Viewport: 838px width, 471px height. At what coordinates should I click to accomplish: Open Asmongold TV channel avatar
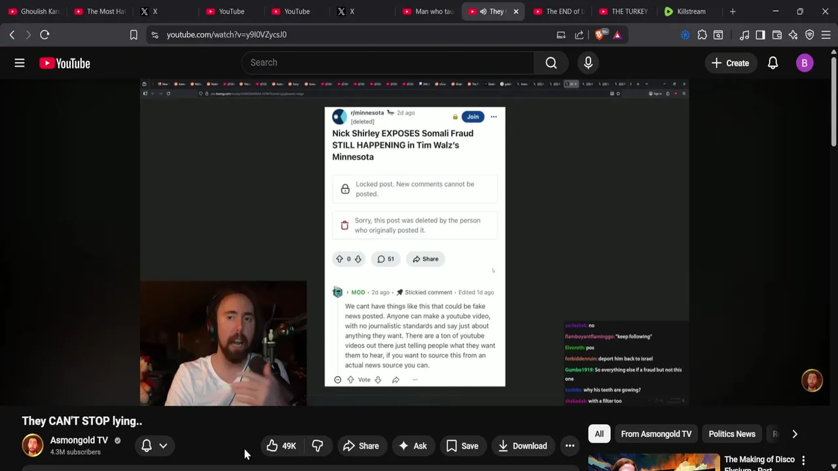(32, 445)
